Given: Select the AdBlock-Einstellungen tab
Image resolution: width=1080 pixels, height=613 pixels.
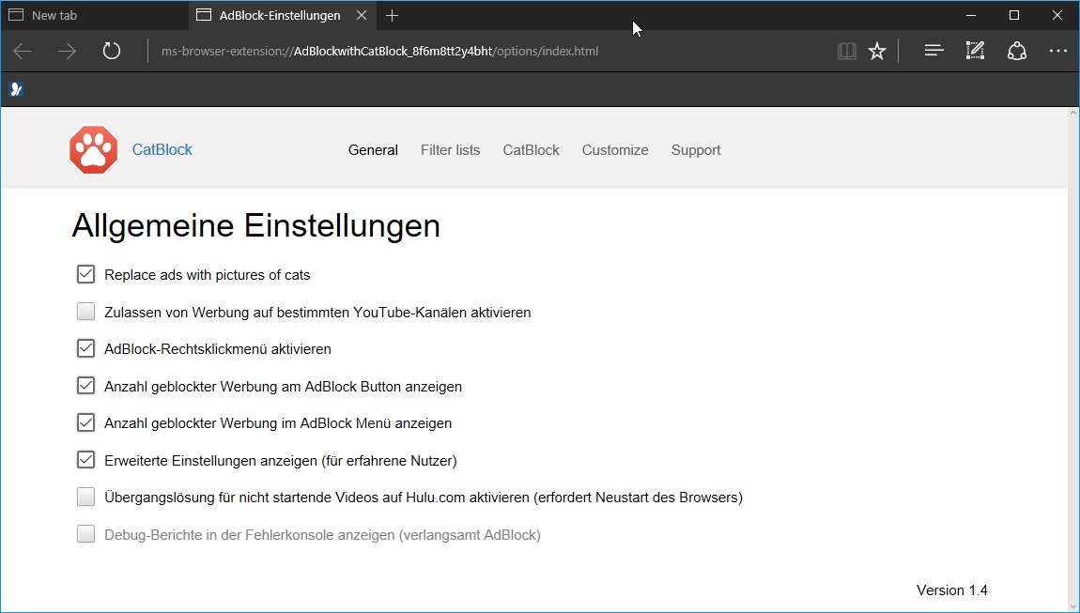Looking at the screenshot, I should [283, 15].
